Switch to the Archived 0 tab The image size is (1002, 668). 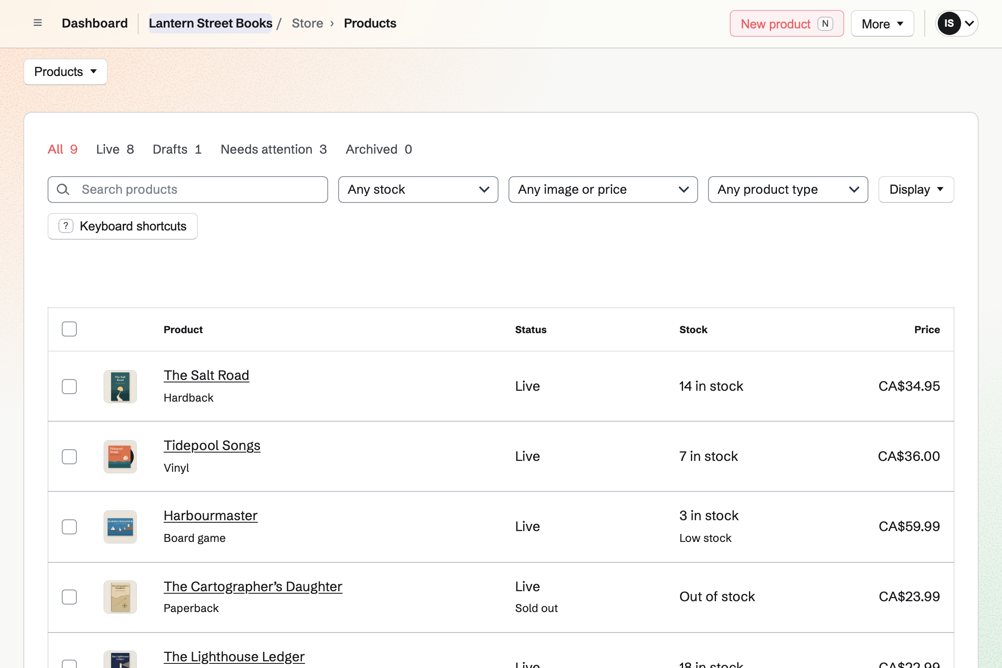(x=379, y=149)
